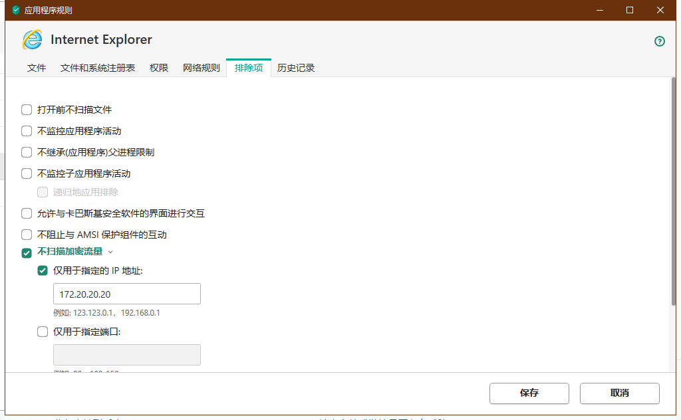Click the 例如: 123.123.0.1 example text

106,313
